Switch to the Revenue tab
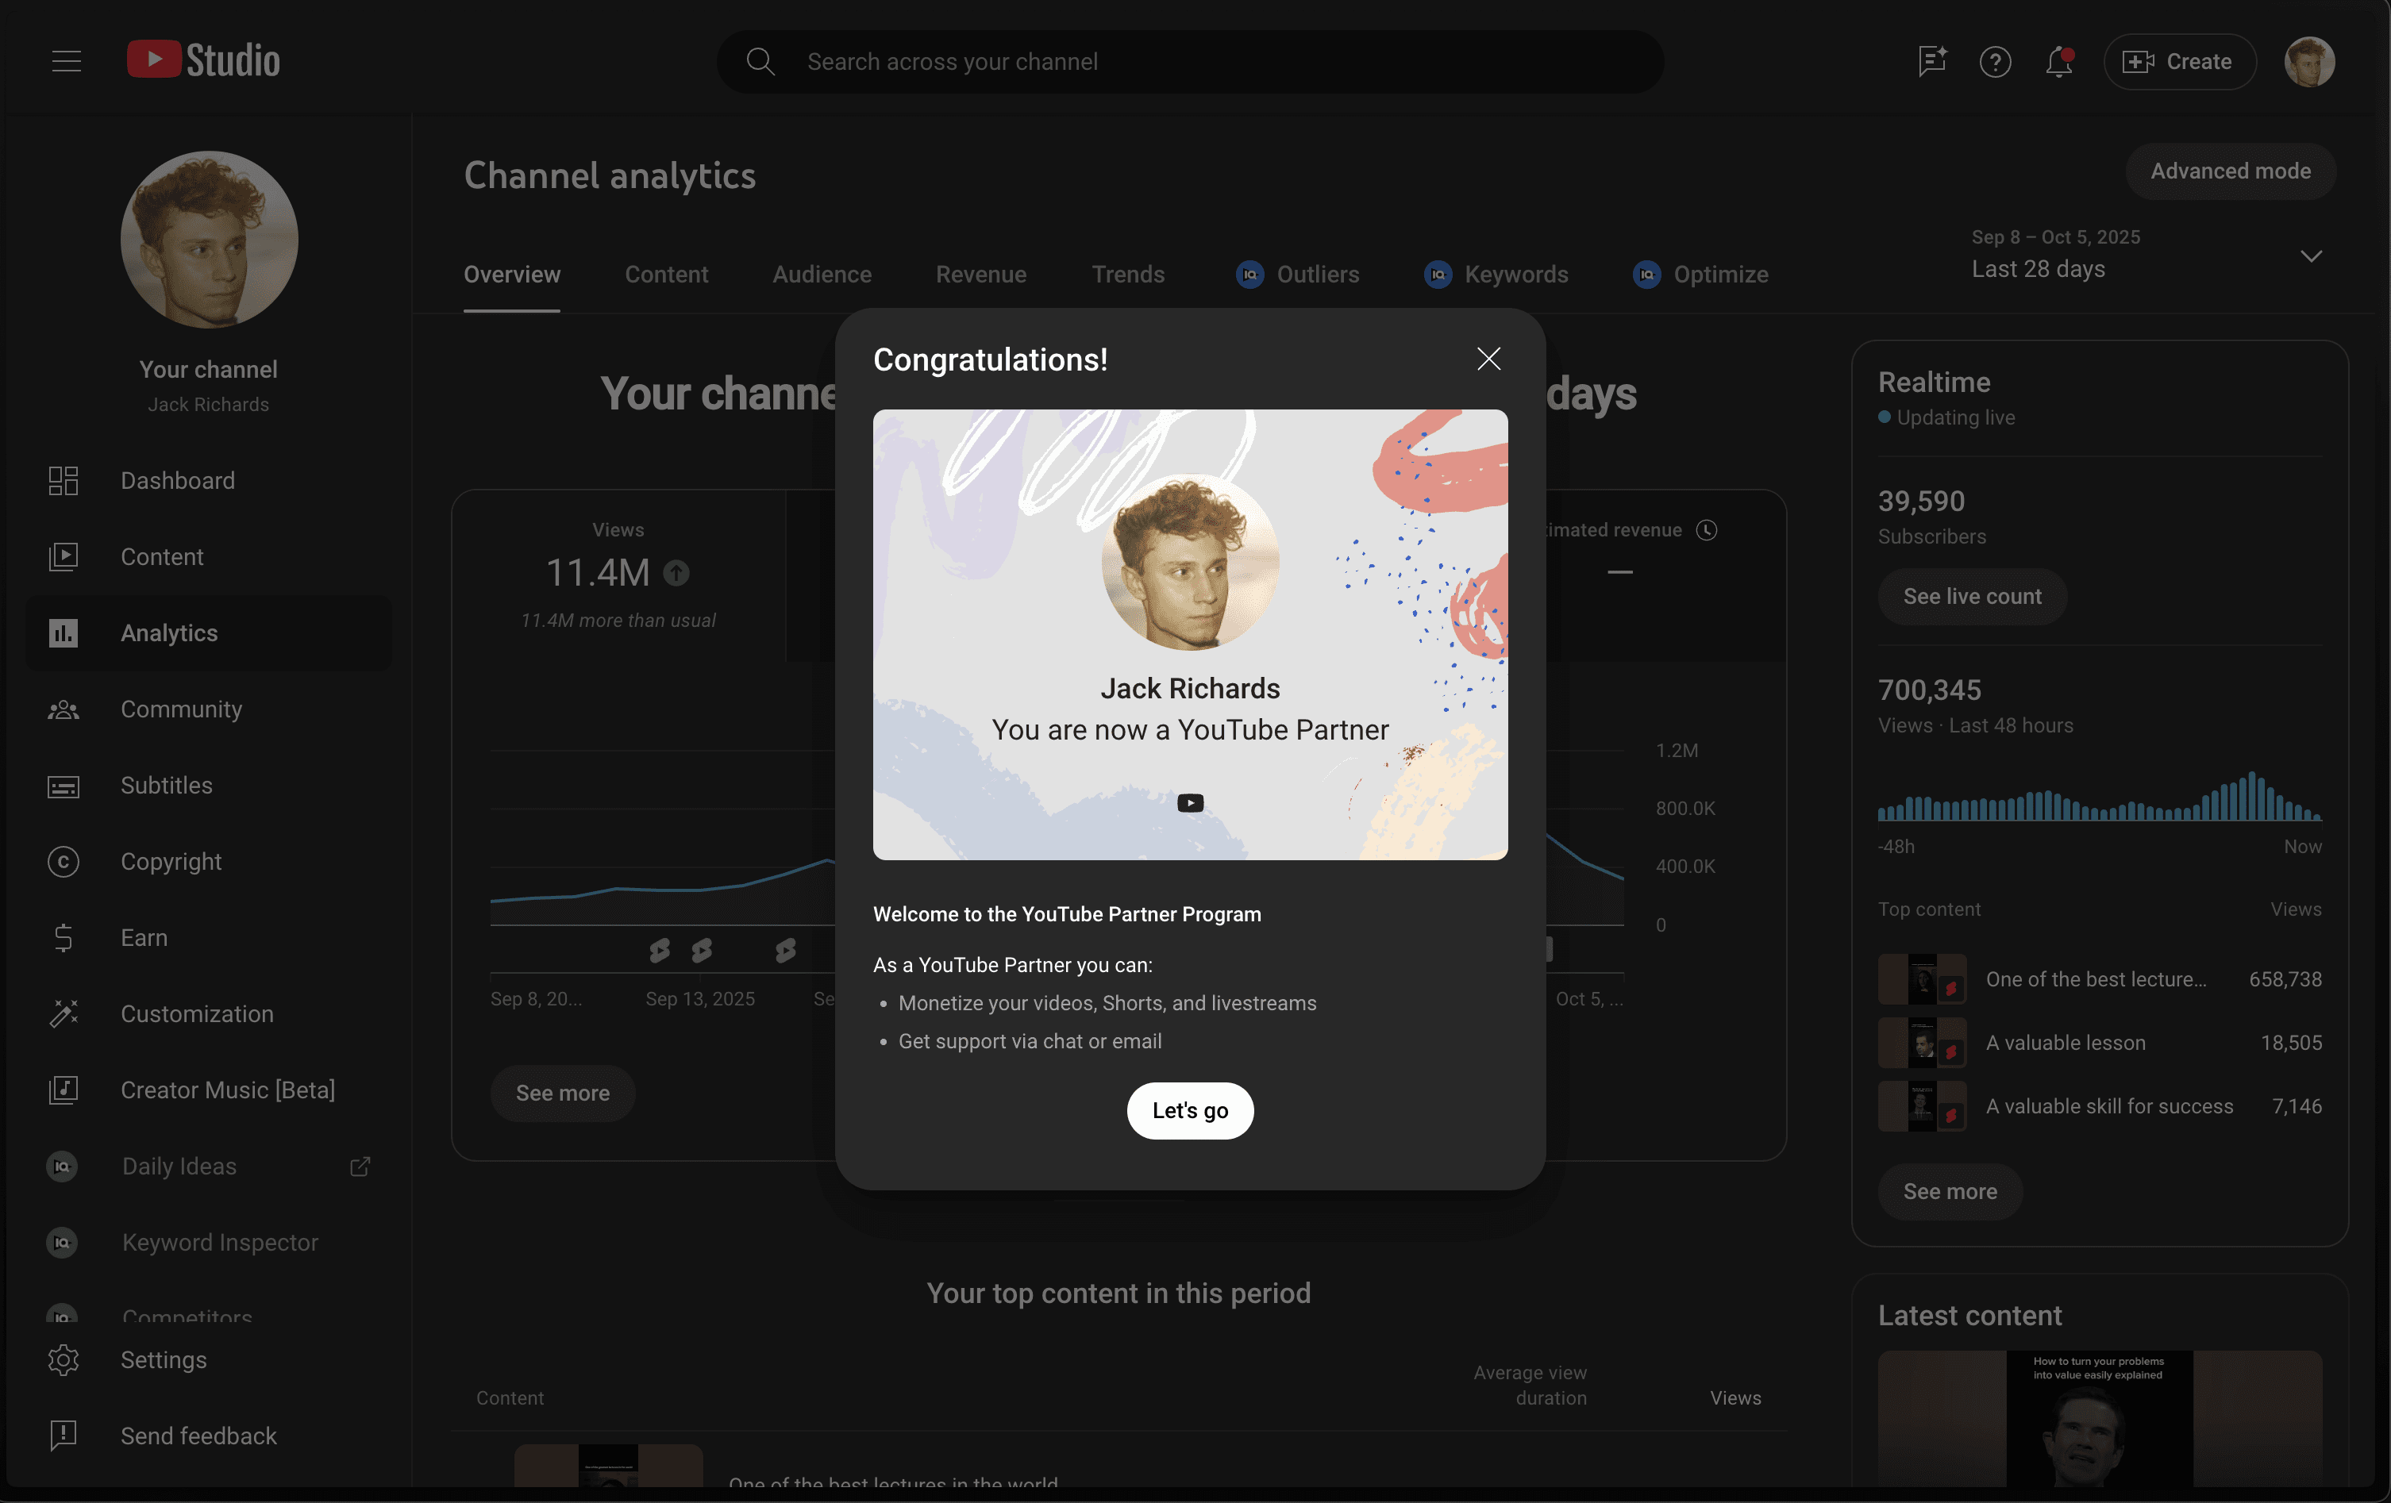The image size is (2391, 1503). [x=980, y=275]
